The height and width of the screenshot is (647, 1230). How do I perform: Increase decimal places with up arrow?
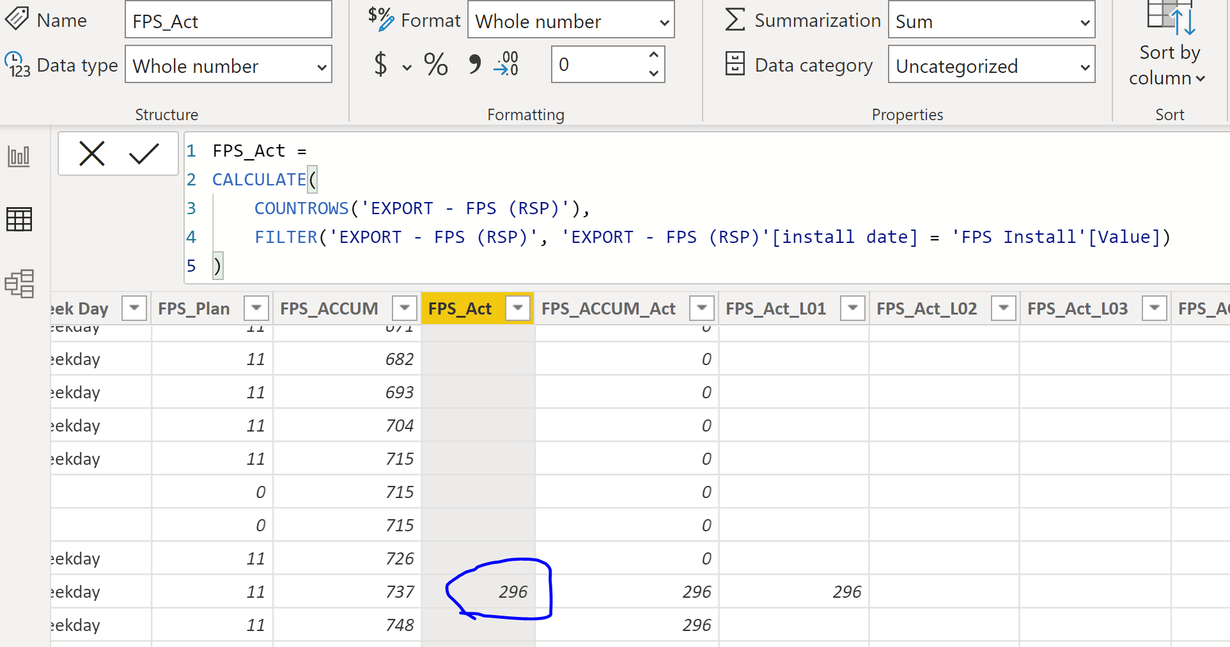click(653, 55)
